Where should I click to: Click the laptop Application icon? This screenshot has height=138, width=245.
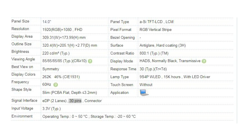click(144, 92)
